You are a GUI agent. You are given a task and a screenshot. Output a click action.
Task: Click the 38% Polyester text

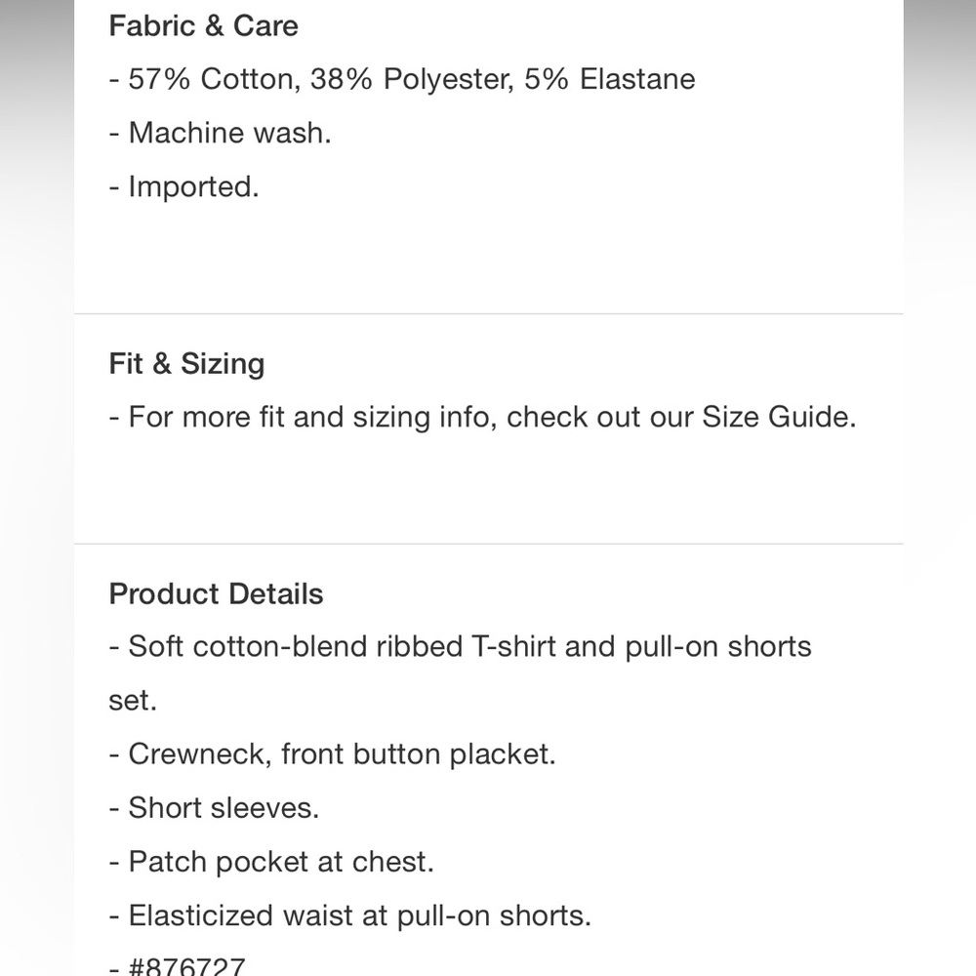tap(412, 79)
